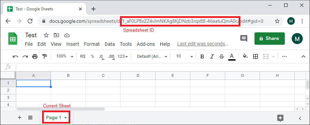The width and height of the screenshot is (310, 125).
Task: Open Chrome profile avatar in address bar
Action: pyautogui.click(x=291, y=21)
